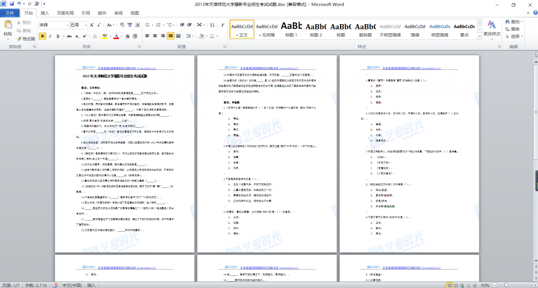Image resolution: width=538 pixels, height=288 pixels.
Task: Click the Format Painter (格式刷) button
Action: [26, 38]
